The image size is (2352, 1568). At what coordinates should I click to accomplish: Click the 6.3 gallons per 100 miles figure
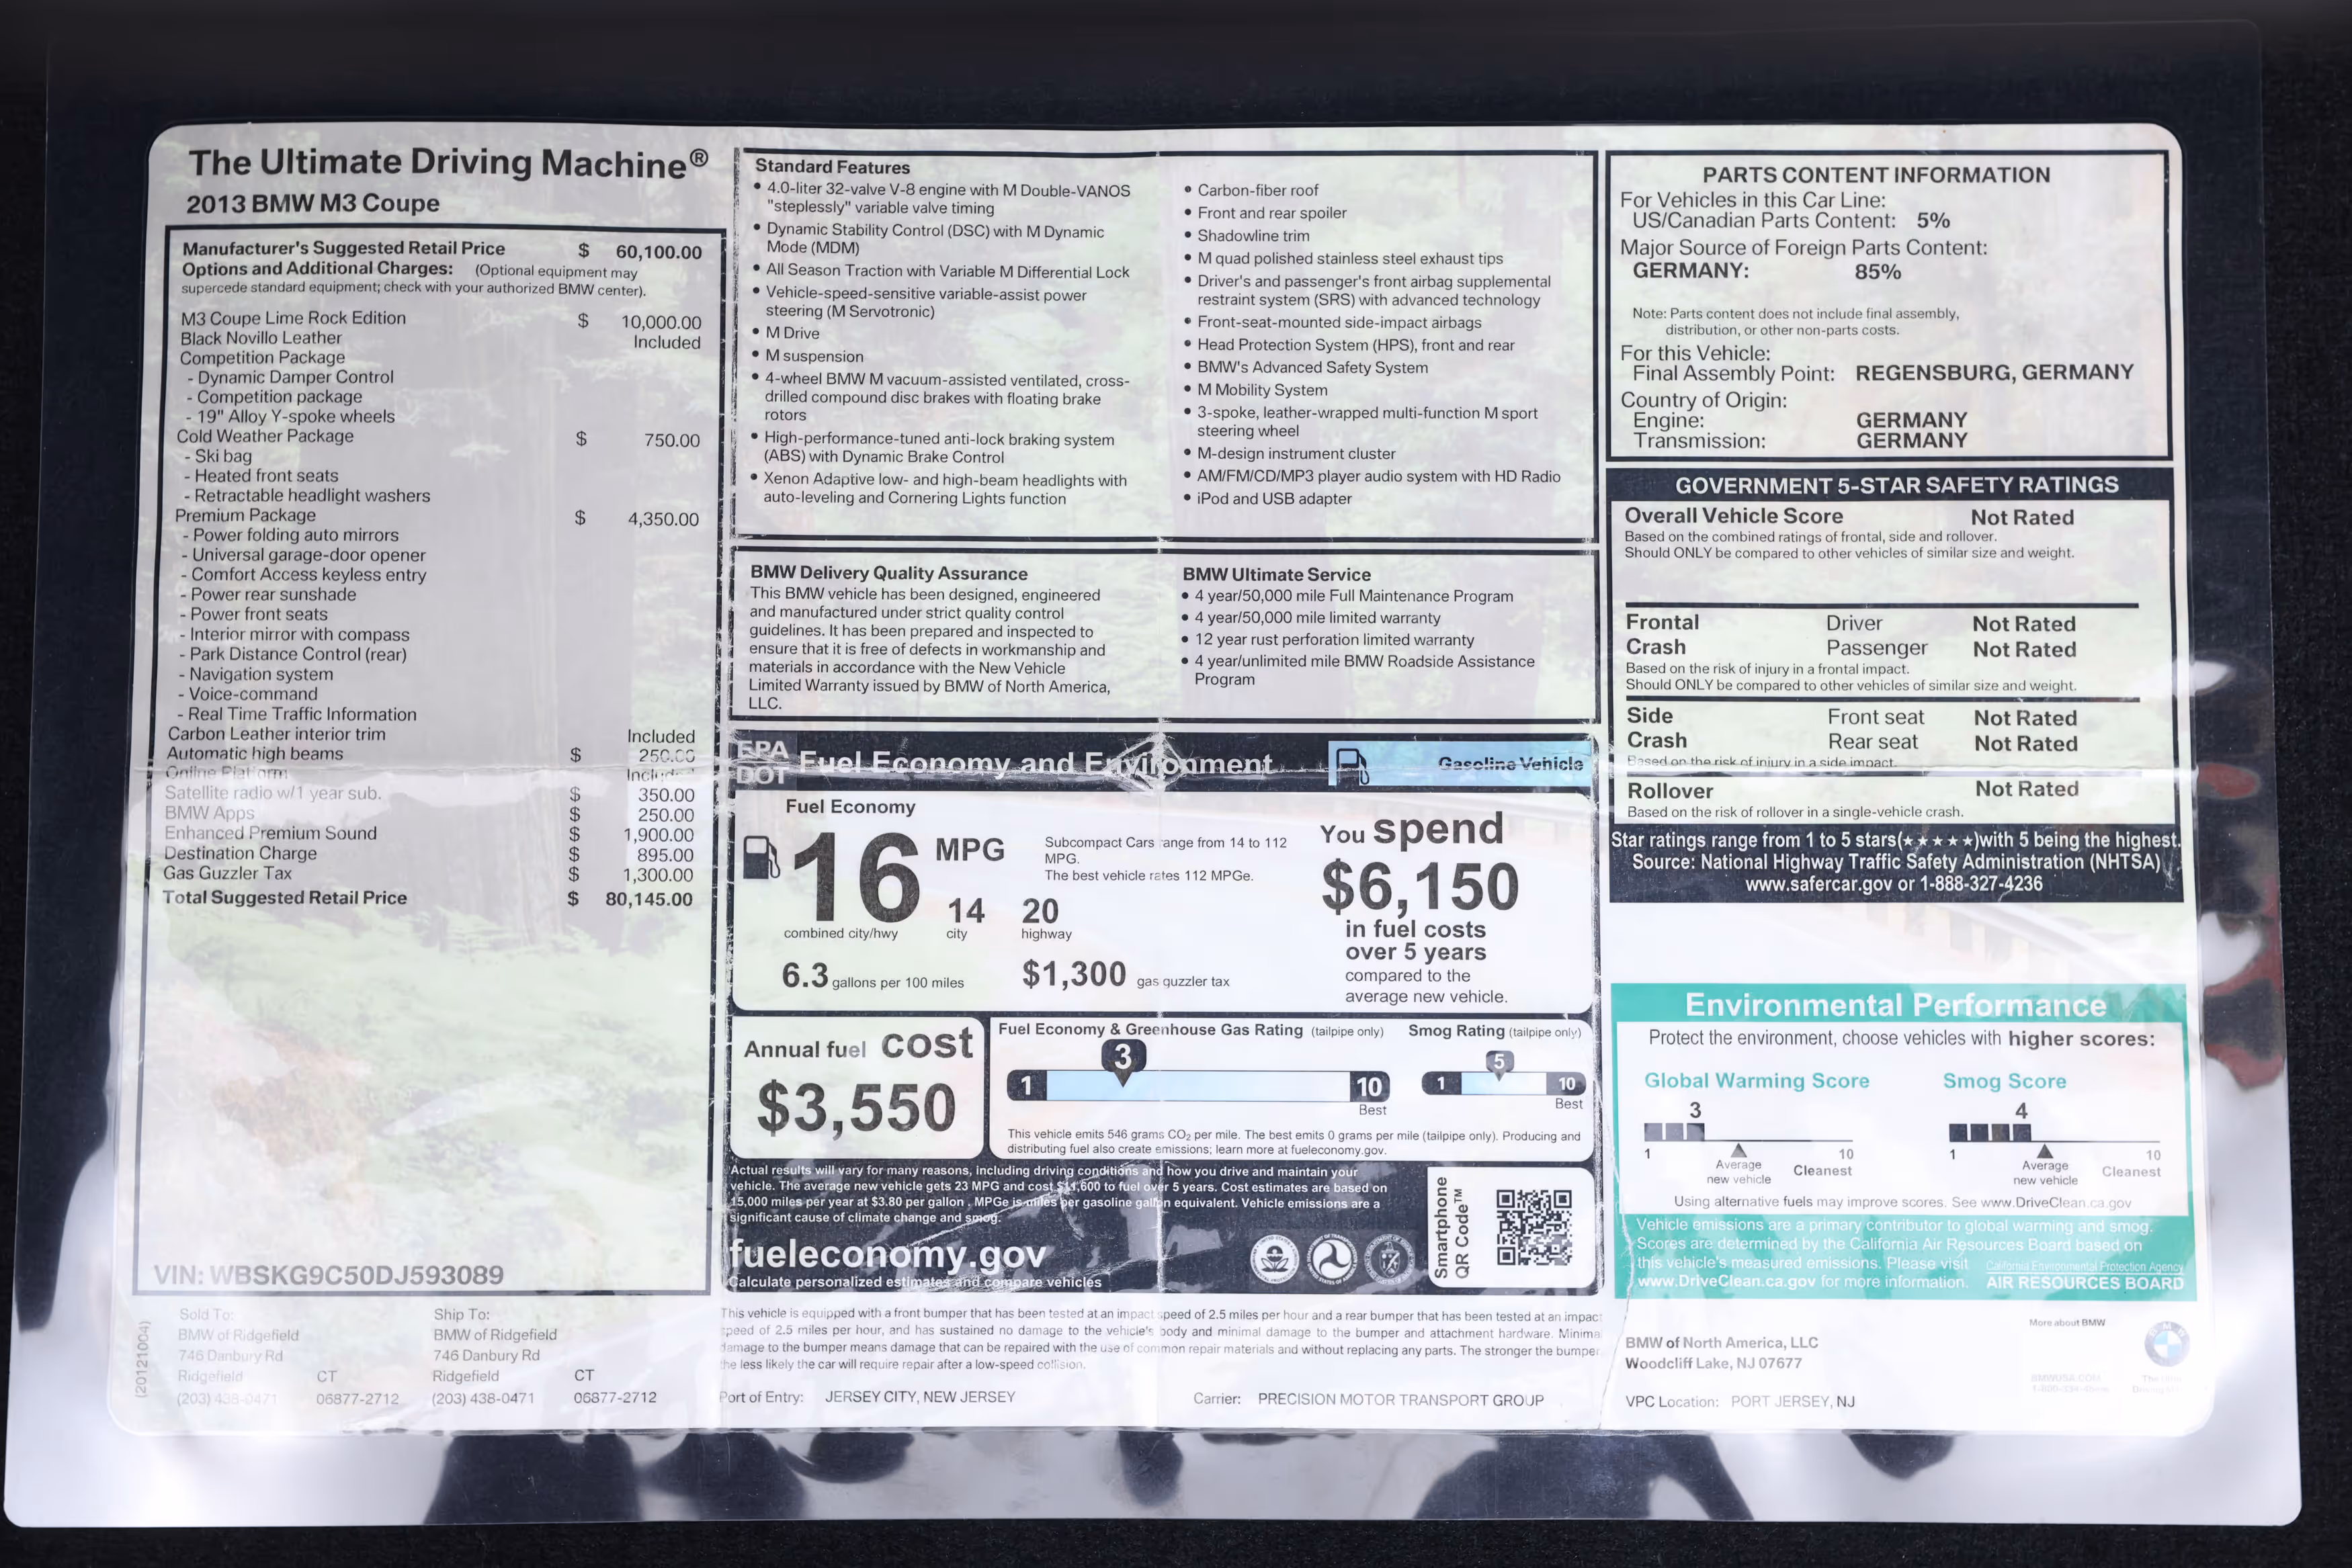click(805, 975)
